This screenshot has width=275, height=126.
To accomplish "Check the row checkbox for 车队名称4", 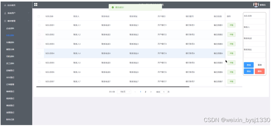I will click(x=39, y=53).
